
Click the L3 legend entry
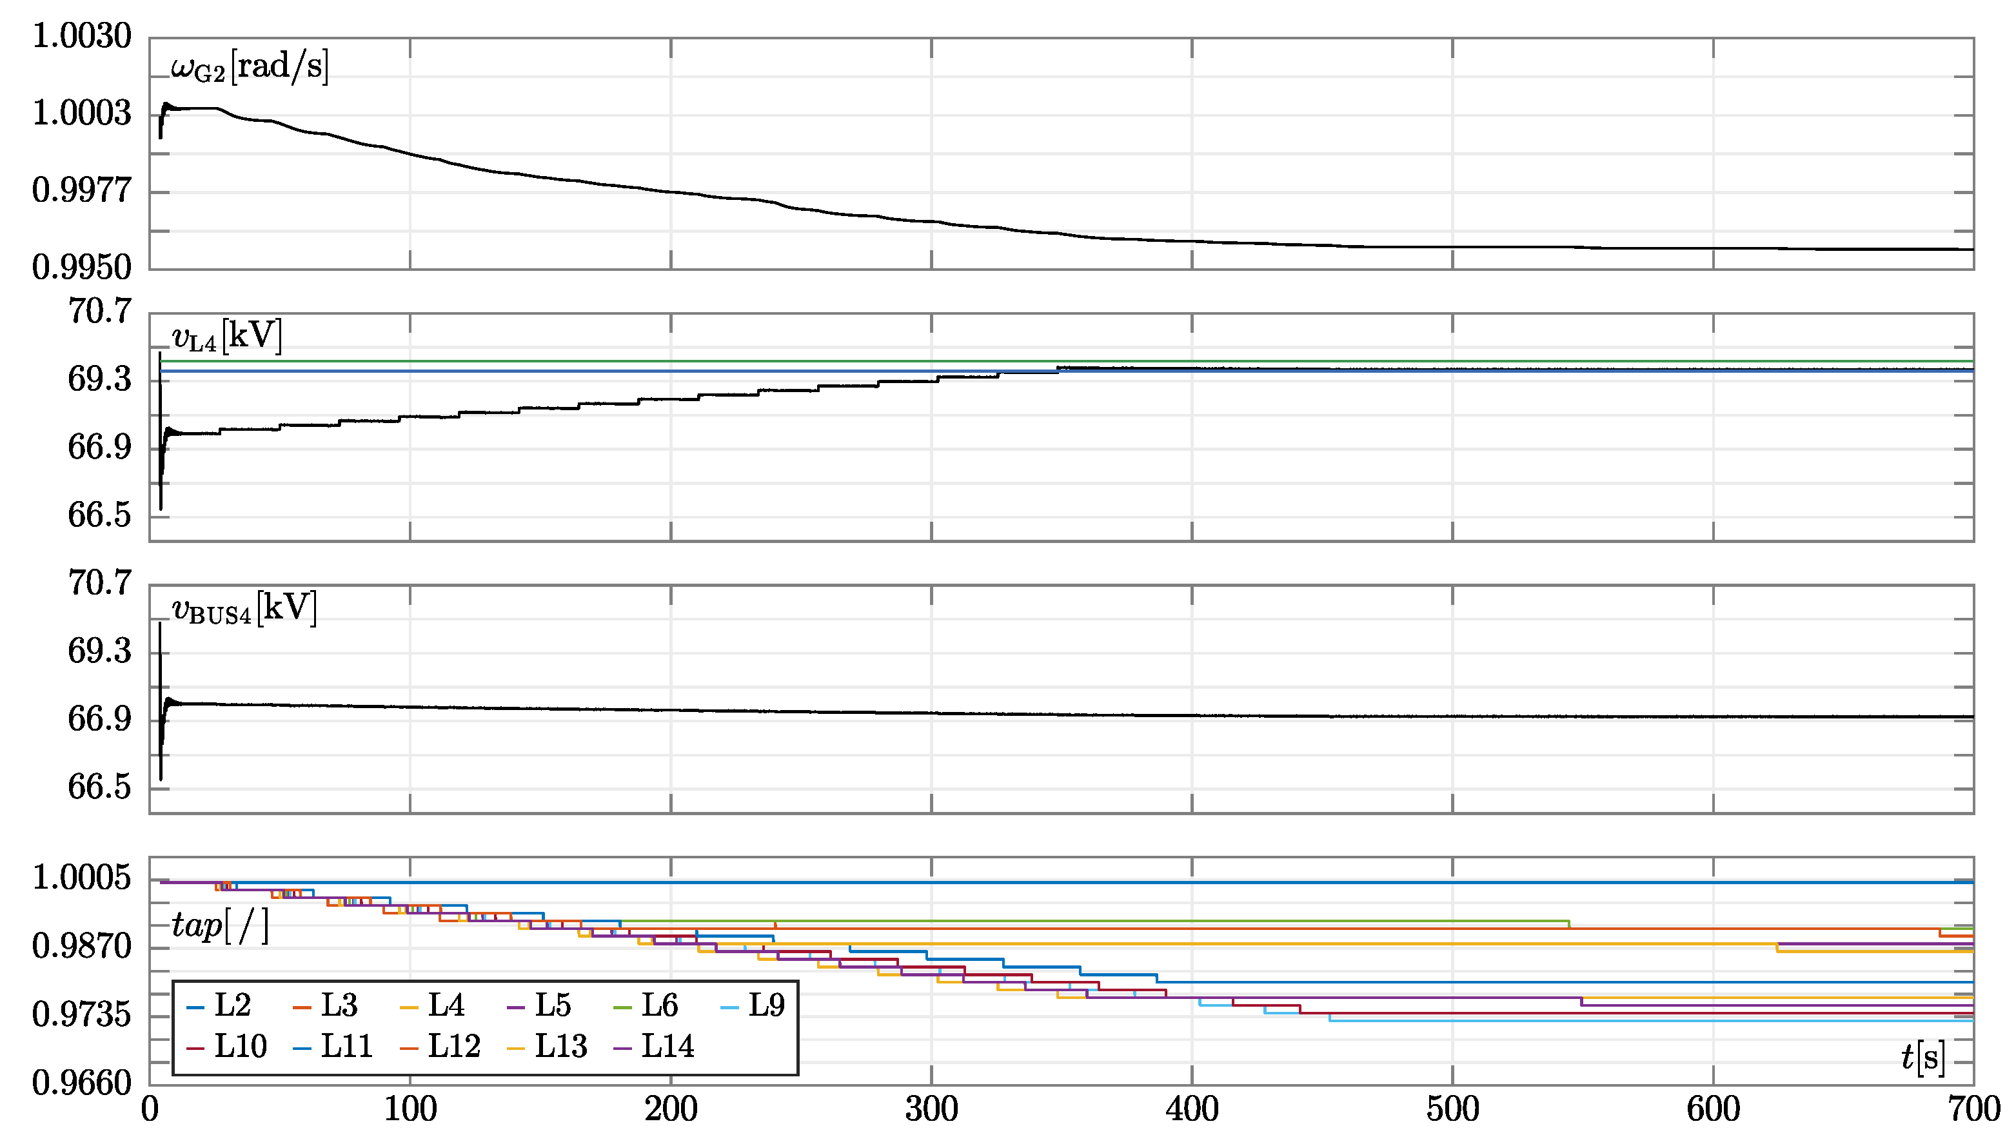point(339,1006)
